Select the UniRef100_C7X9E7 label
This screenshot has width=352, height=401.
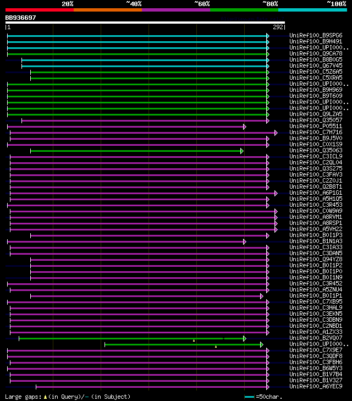(316, 350)
